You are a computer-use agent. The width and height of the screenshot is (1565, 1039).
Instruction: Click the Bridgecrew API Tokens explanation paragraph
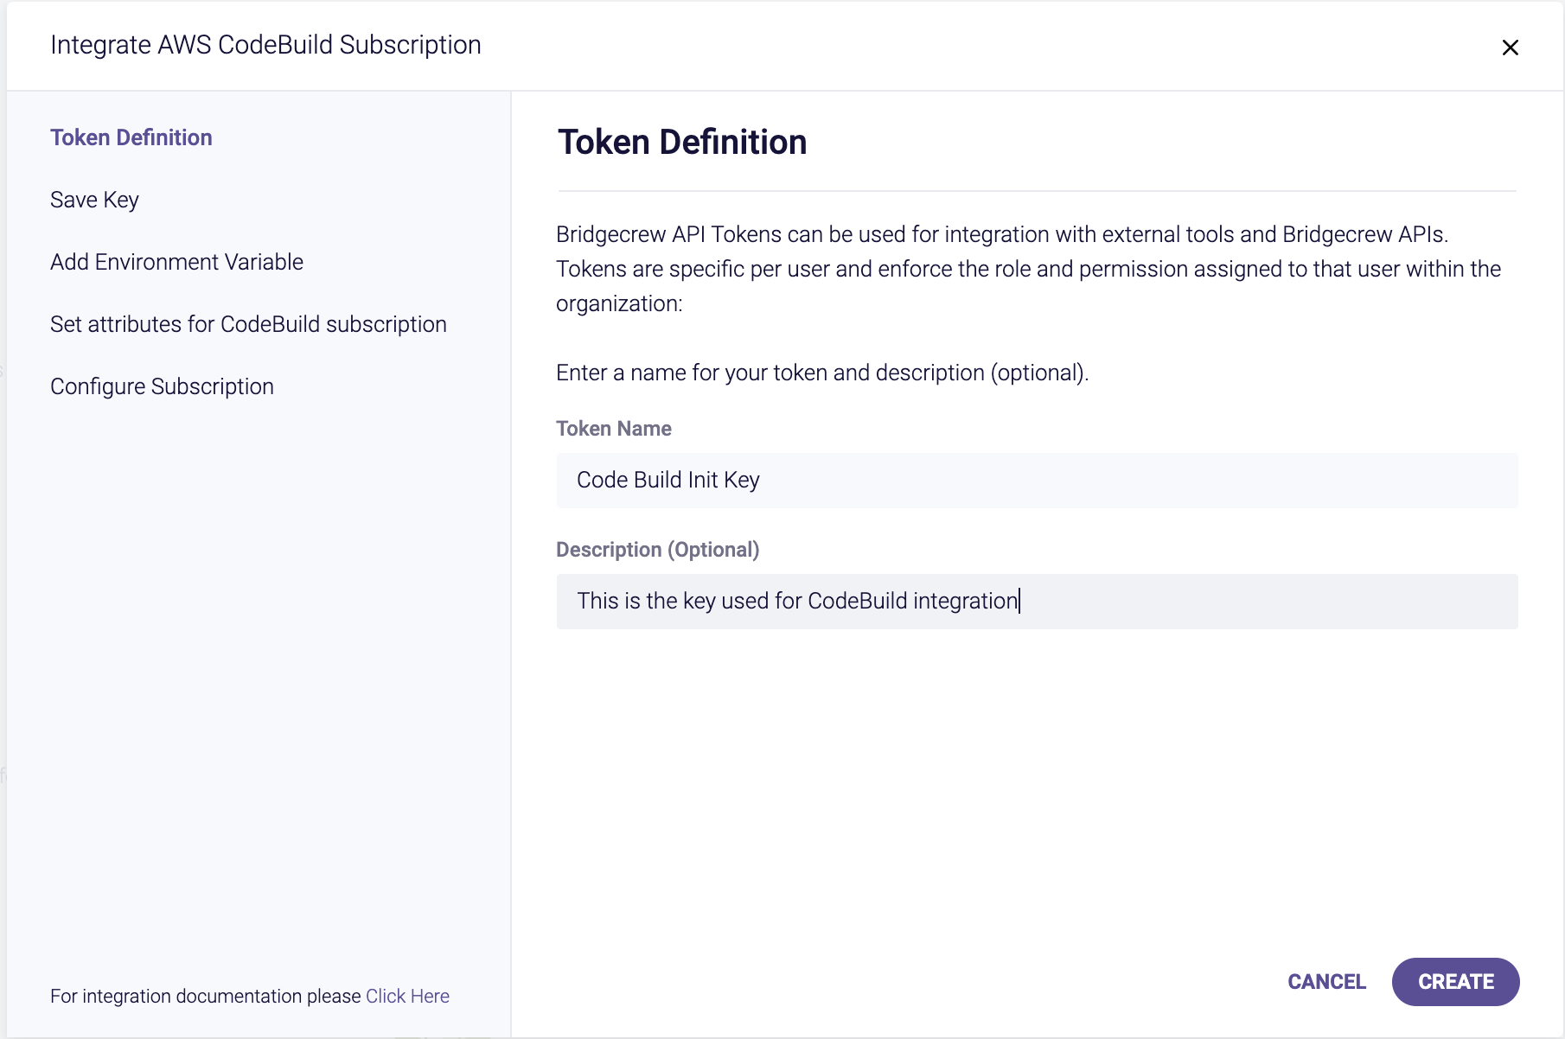1029,269
